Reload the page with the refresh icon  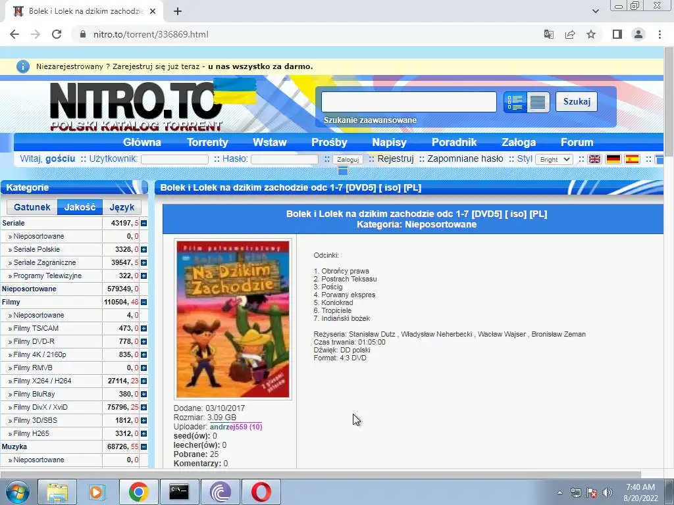57,34
